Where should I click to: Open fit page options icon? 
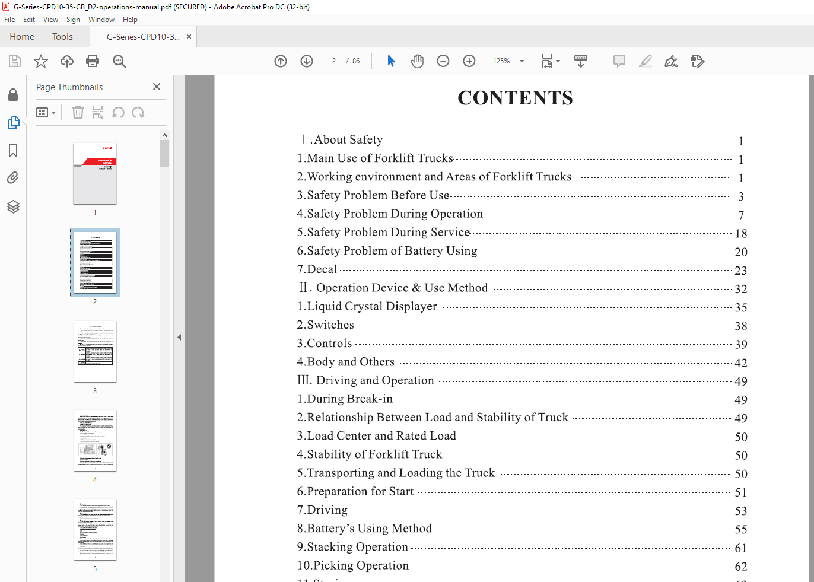pyautogui.click(x=551, y=61)
